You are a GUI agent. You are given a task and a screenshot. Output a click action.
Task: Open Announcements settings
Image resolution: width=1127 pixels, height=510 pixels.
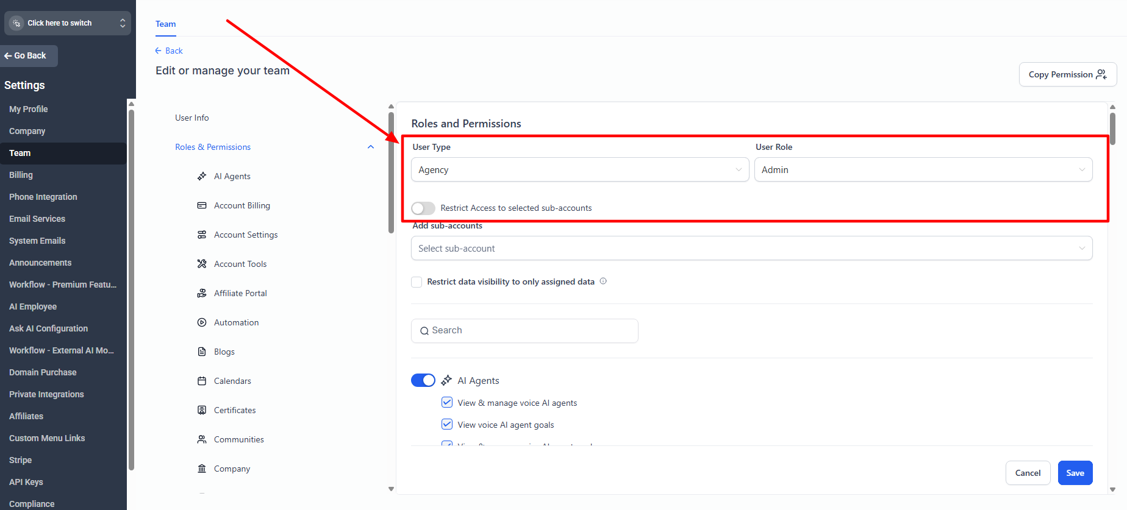tap(40, 263)
